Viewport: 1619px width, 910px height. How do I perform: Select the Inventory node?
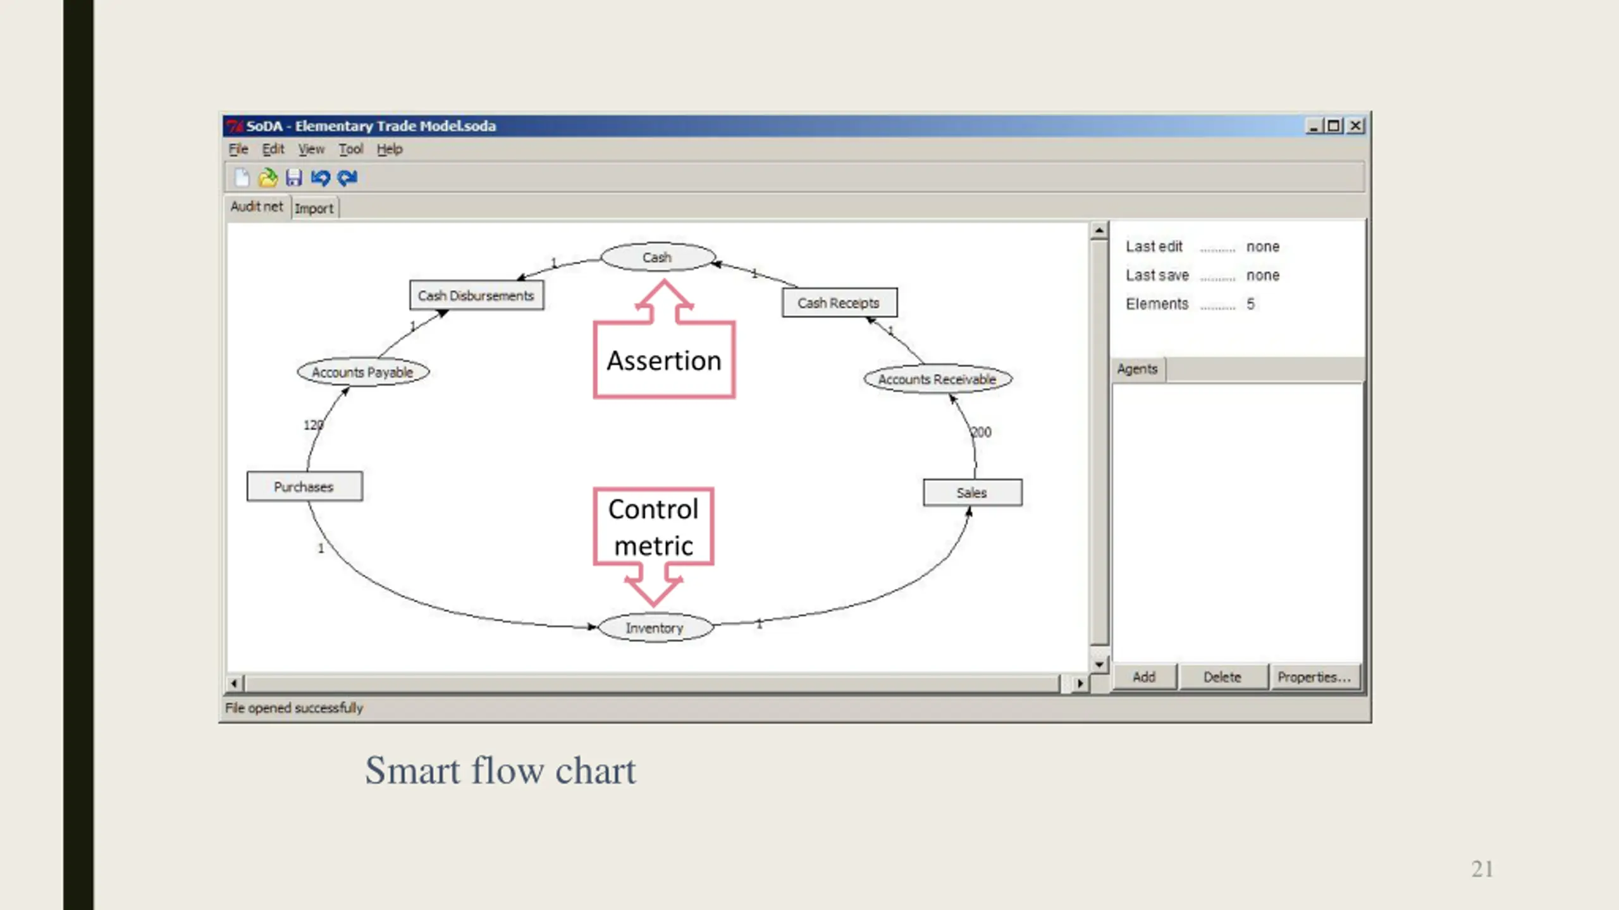click(x=655, y=628)
